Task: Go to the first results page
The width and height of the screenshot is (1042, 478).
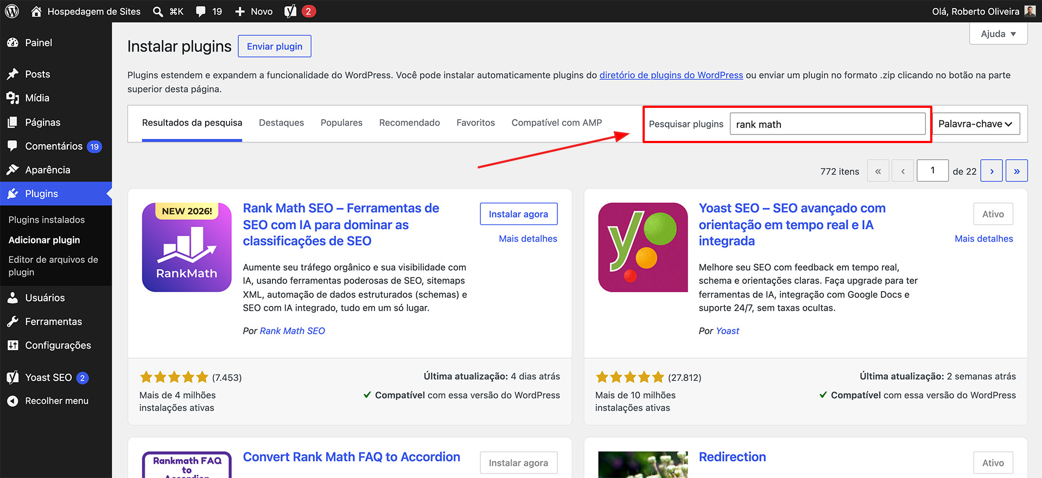Action: pyautogui.click(x=878, y=171)
